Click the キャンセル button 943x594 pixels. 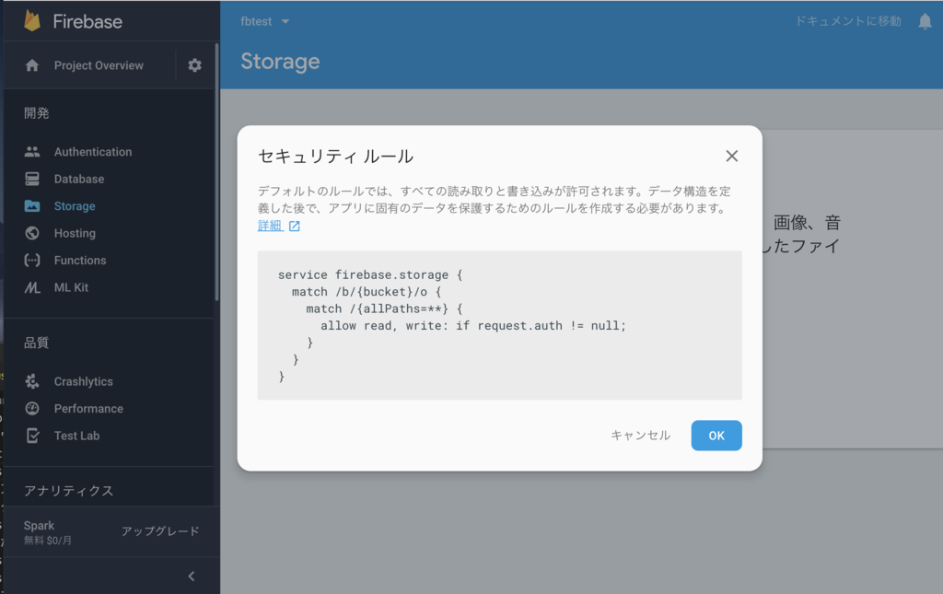pyautogui.click(x=640, y=436)
